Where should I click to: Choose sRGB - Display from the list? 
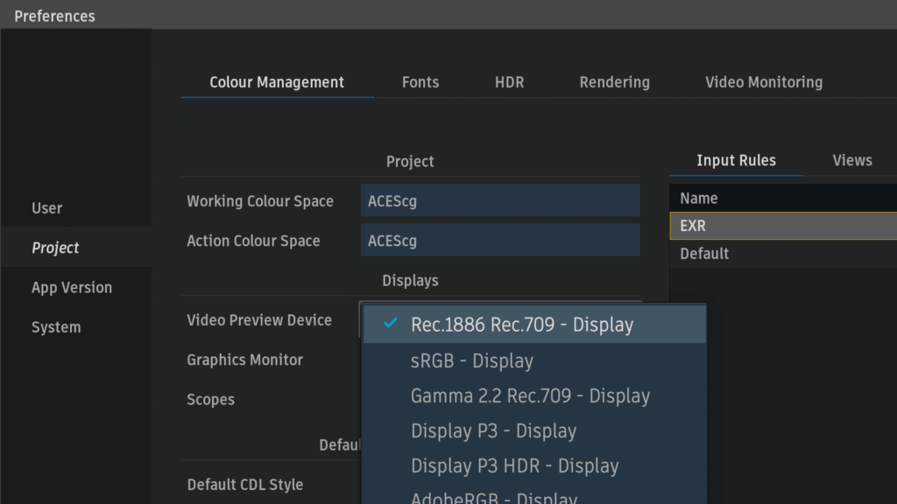coord(535,360)
